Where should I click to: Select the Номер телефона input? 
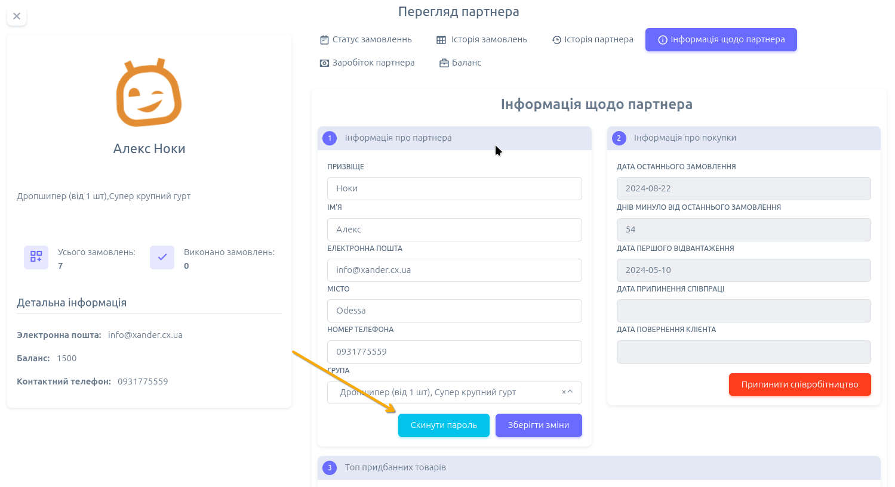pyautogui.click(x=454, y=352)
